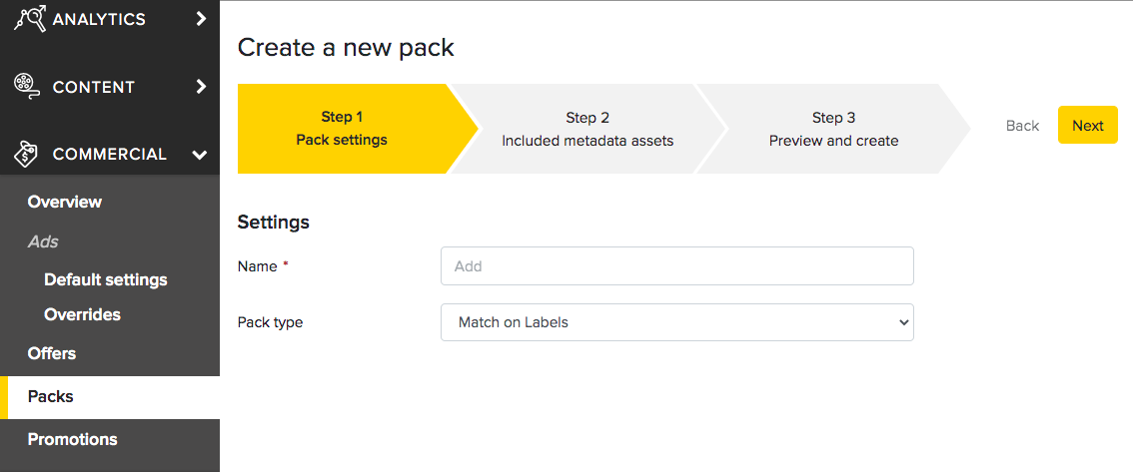1133x472 pixels.
Task: Click the Name input field
Action: pos(677,266)
